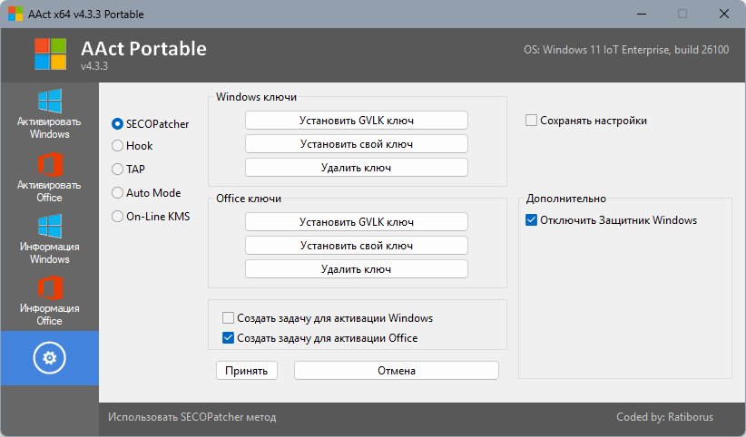Open the Информация Windows sidebar icon
The width and height of the screenshot is (746, 437).
pos(49,227)
